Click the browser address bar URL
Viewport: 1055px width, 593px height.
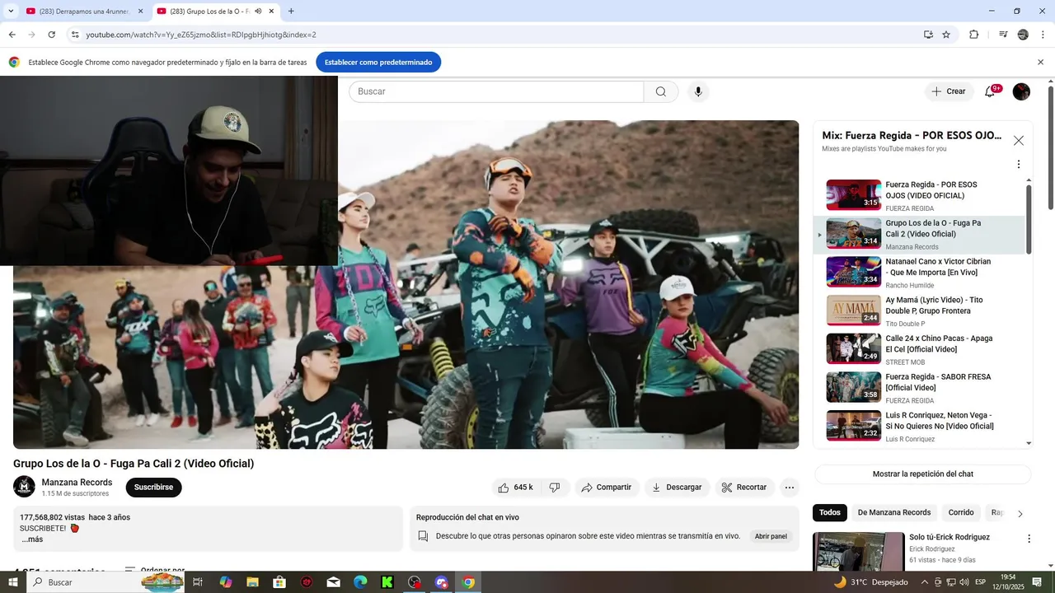201,35
